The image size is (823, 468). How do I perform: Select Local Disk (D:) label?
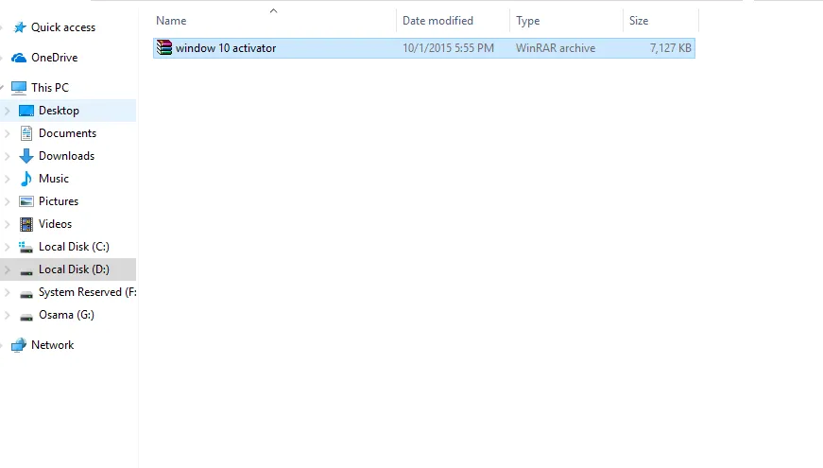pyautogui.click(x=74, y=269)
